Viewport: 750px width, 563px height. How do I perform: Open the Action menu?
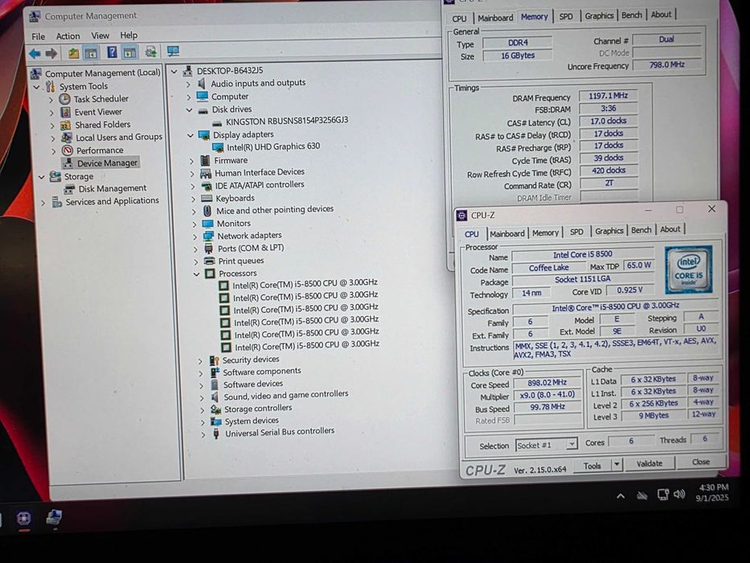(x=68, y=36)
